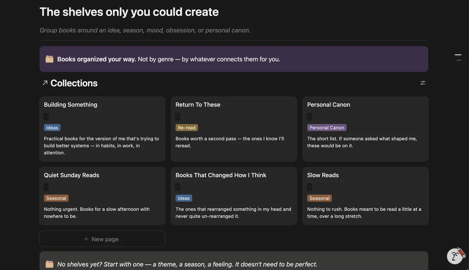Open the Personal Canon card title

329,105
